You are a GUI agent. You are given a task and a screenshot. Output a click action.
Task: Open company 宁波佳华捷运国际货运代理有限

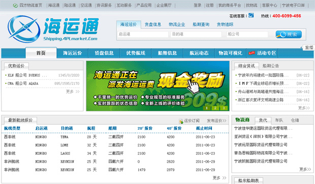point(263,129)
